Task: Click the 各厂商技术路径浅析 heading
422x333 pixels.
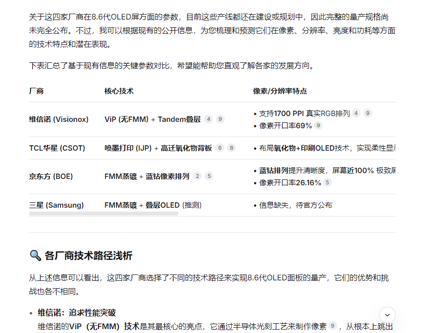Action: click(88, 255)
